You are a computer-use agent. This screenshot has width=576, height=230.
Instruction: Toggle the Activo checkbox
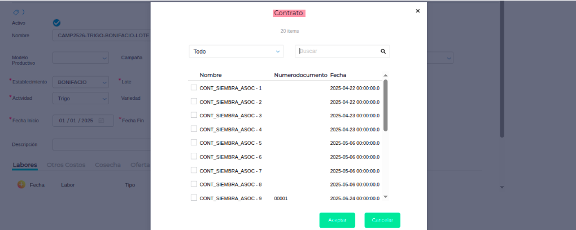click(x=56, y=23)
